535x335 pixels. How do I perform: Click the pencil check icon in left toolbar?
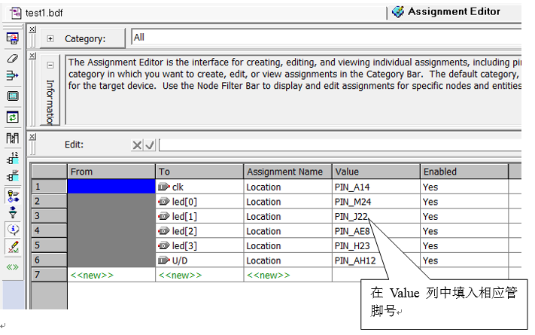[12, 246]
